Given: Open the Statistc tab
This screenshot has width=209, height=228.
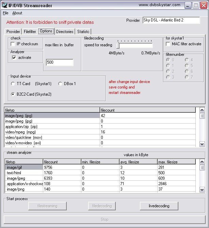Looking at the screenshot, I should 83,32.
